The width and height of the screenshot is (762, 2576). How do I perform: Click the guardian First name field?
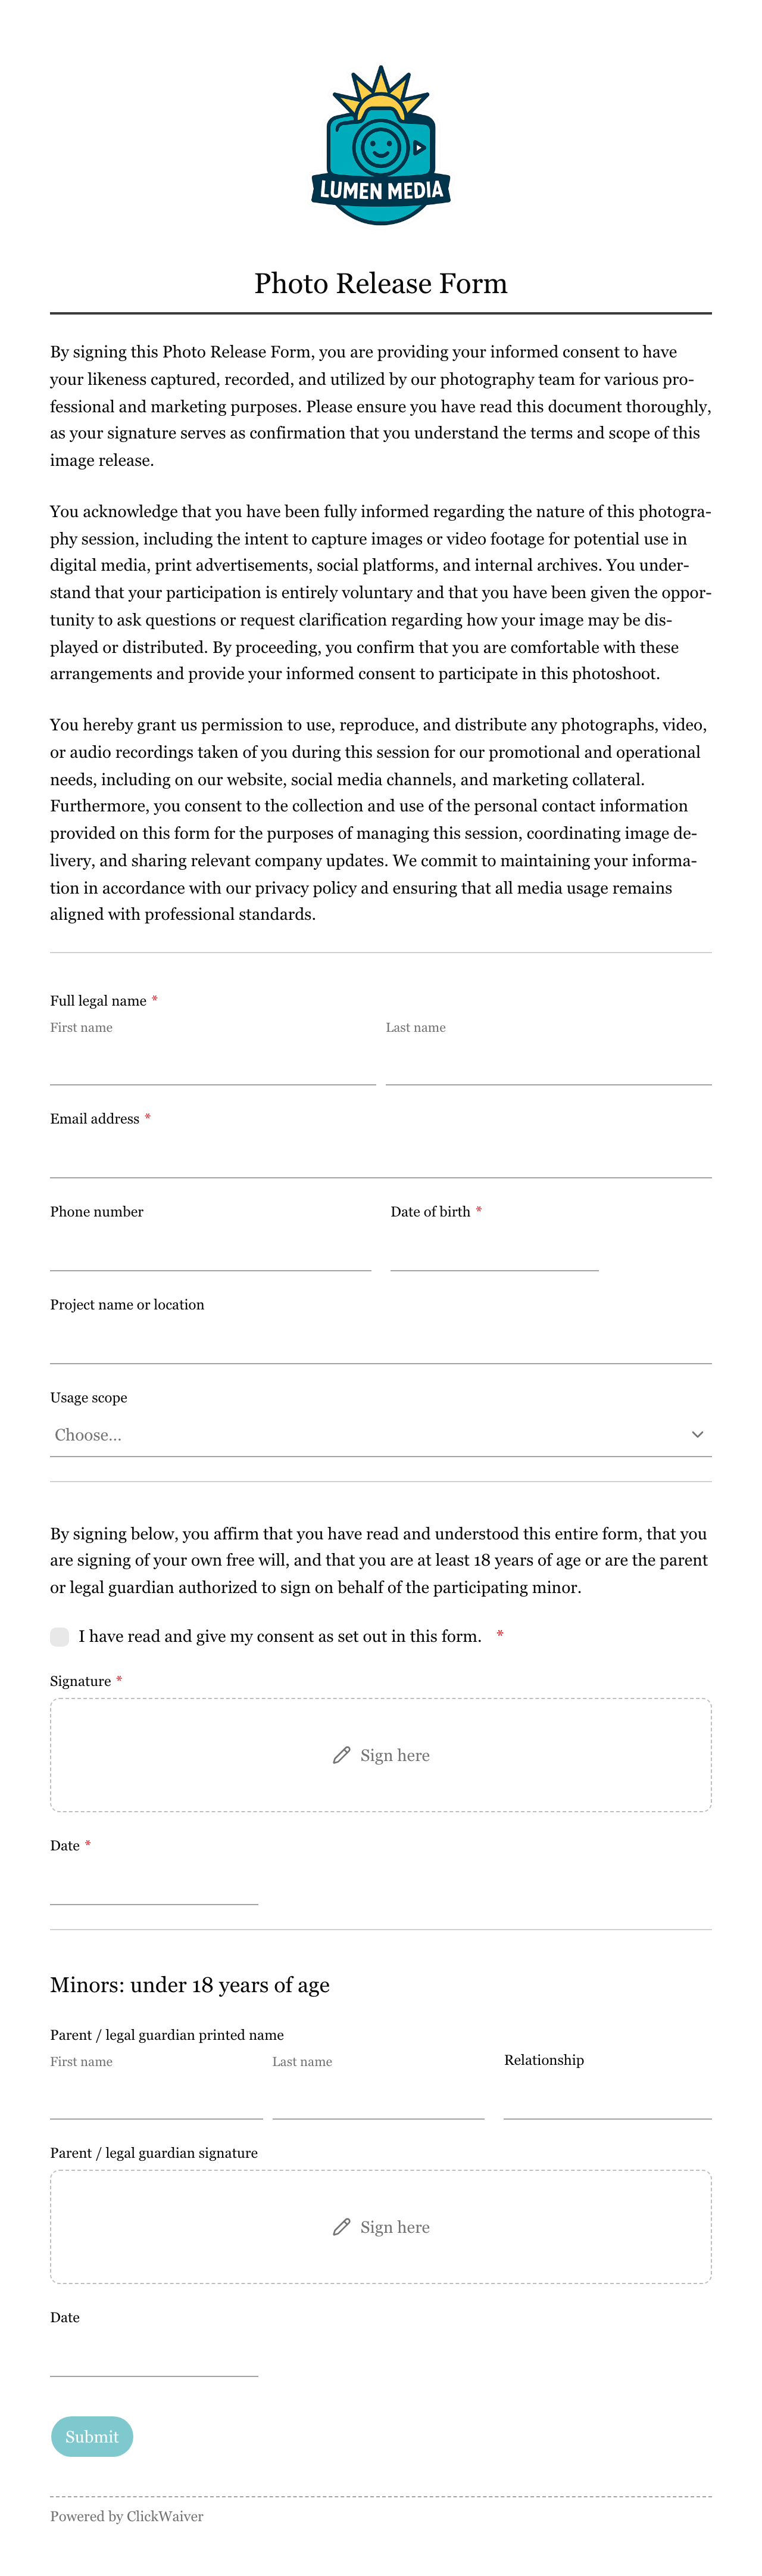coord(157,2097)
